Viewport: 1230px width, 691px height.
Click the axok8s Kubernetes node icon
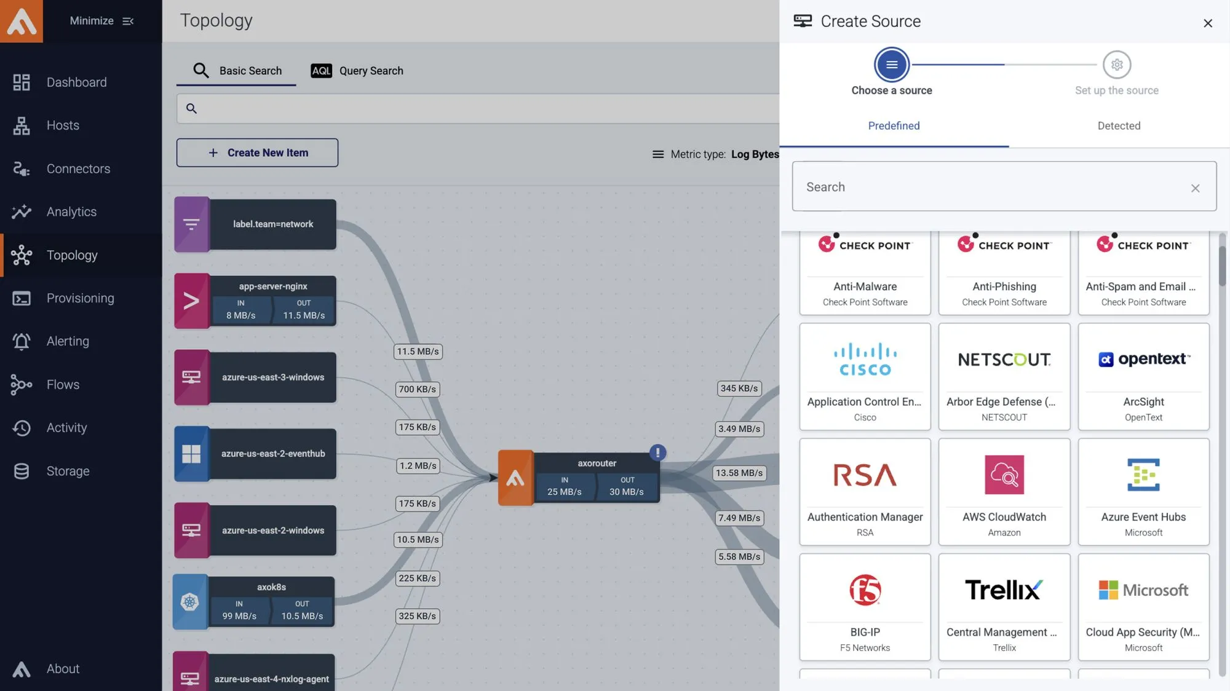(x=190, y=602)
